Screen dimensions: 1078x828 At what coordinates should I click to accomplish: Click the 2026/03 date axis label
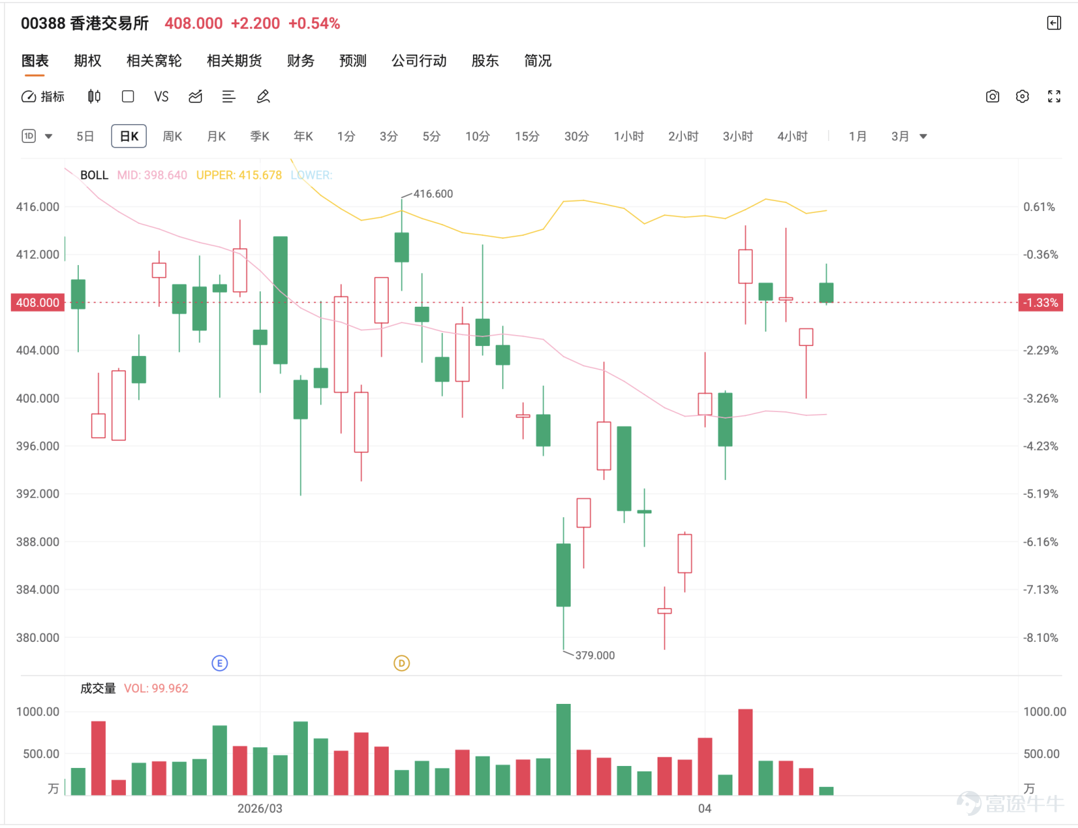(260, 808)
